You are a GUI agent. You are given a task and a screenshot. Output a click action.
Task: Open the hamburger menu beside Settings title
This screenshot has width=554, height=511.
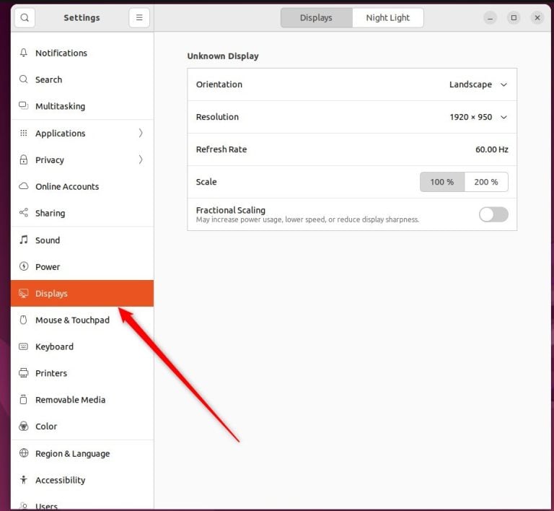pyautogui.click(x=139, y=17)
